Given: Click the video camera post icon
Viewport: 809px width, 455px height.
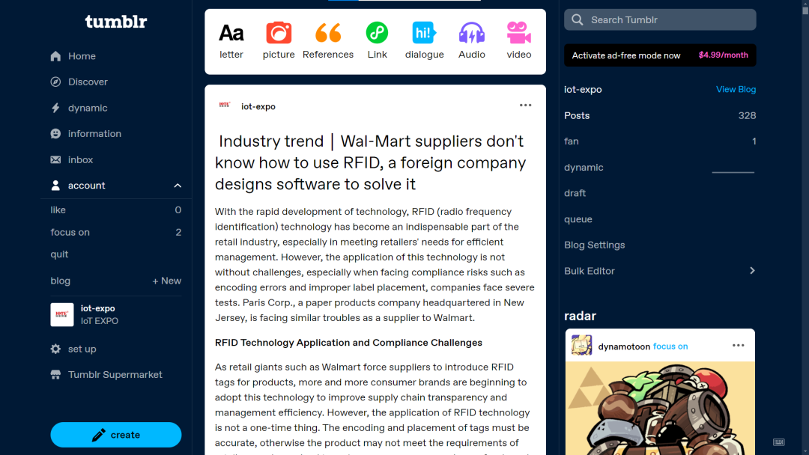Looking at the screenshot, I should pos(518,34).
